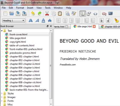Align text right
The image size is (120, 106).
coord(71,21)
